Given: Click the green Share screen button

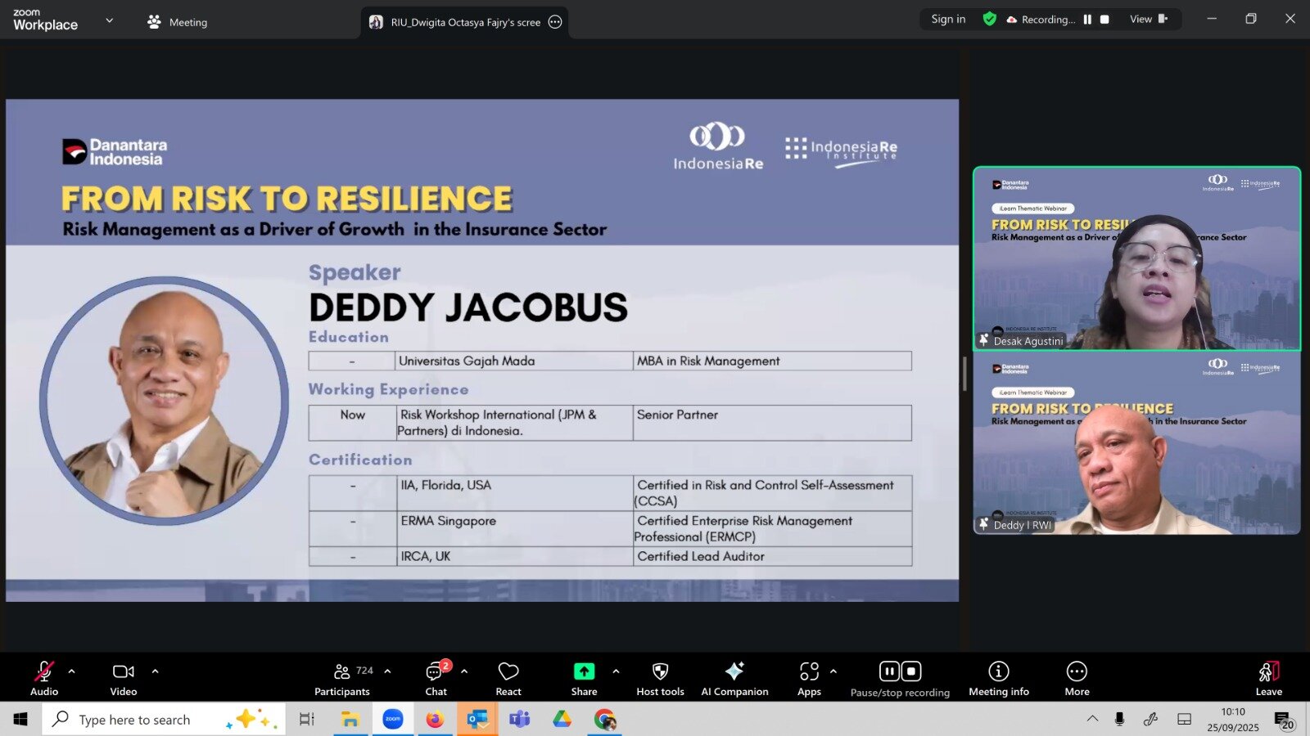Looking at the screenshot, I should [584, 678].
